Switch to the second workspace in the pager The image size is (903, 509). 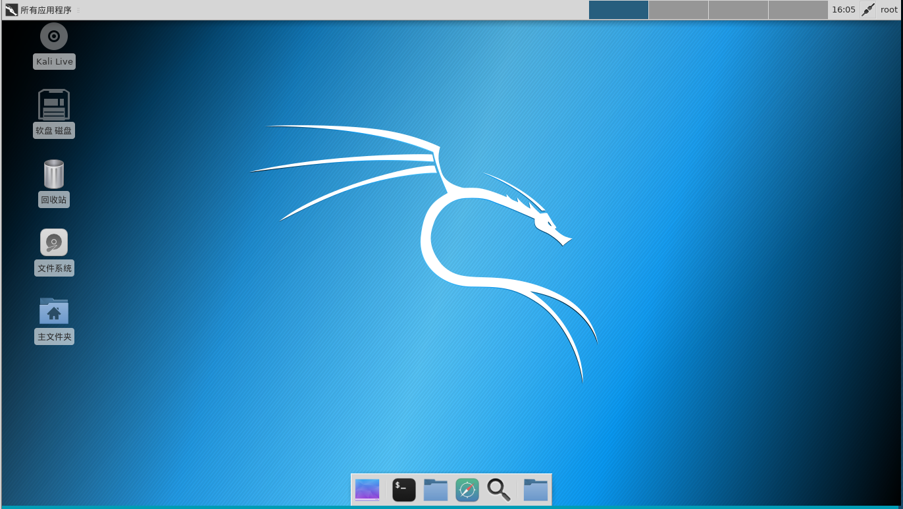678,10
